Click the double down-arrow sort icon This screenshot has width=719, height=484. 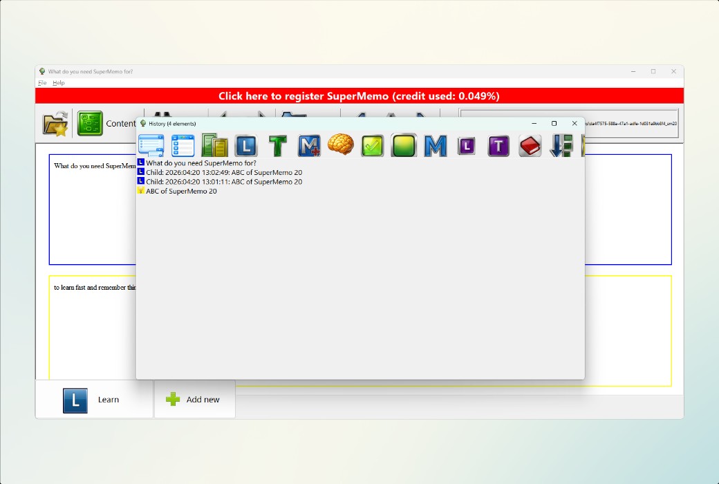pos(561,145)
